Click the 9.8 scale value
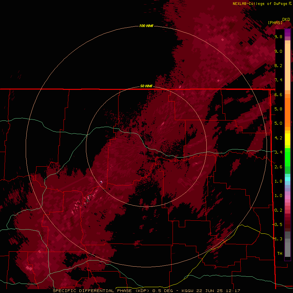Image resolution: width=293 pixels, height=293 pixels. coord(278,36)
